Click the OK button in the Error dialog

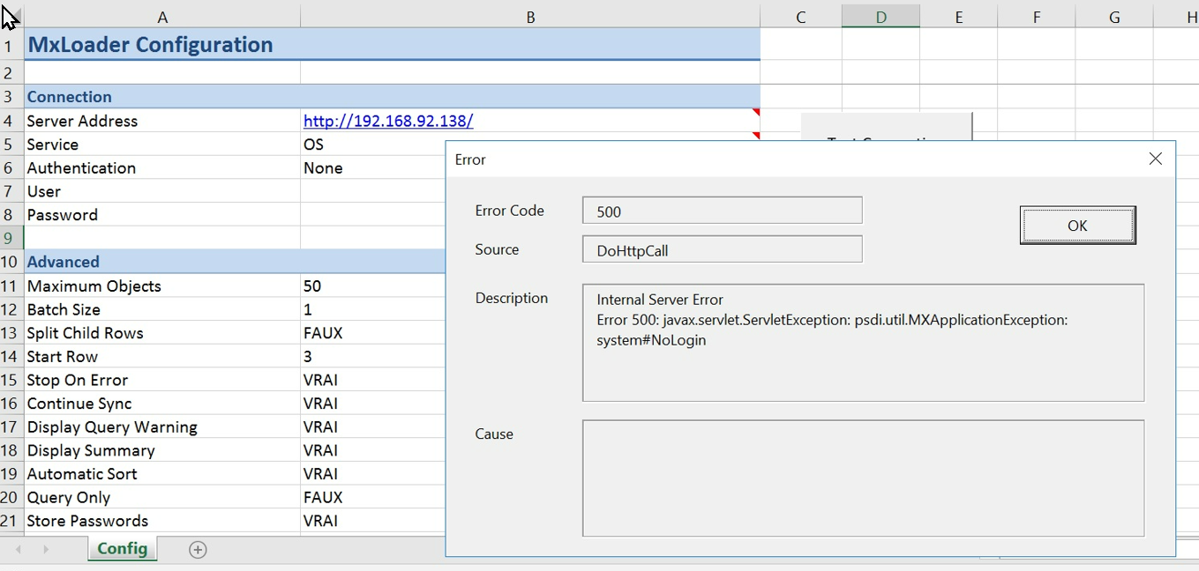coord(1077,226)
